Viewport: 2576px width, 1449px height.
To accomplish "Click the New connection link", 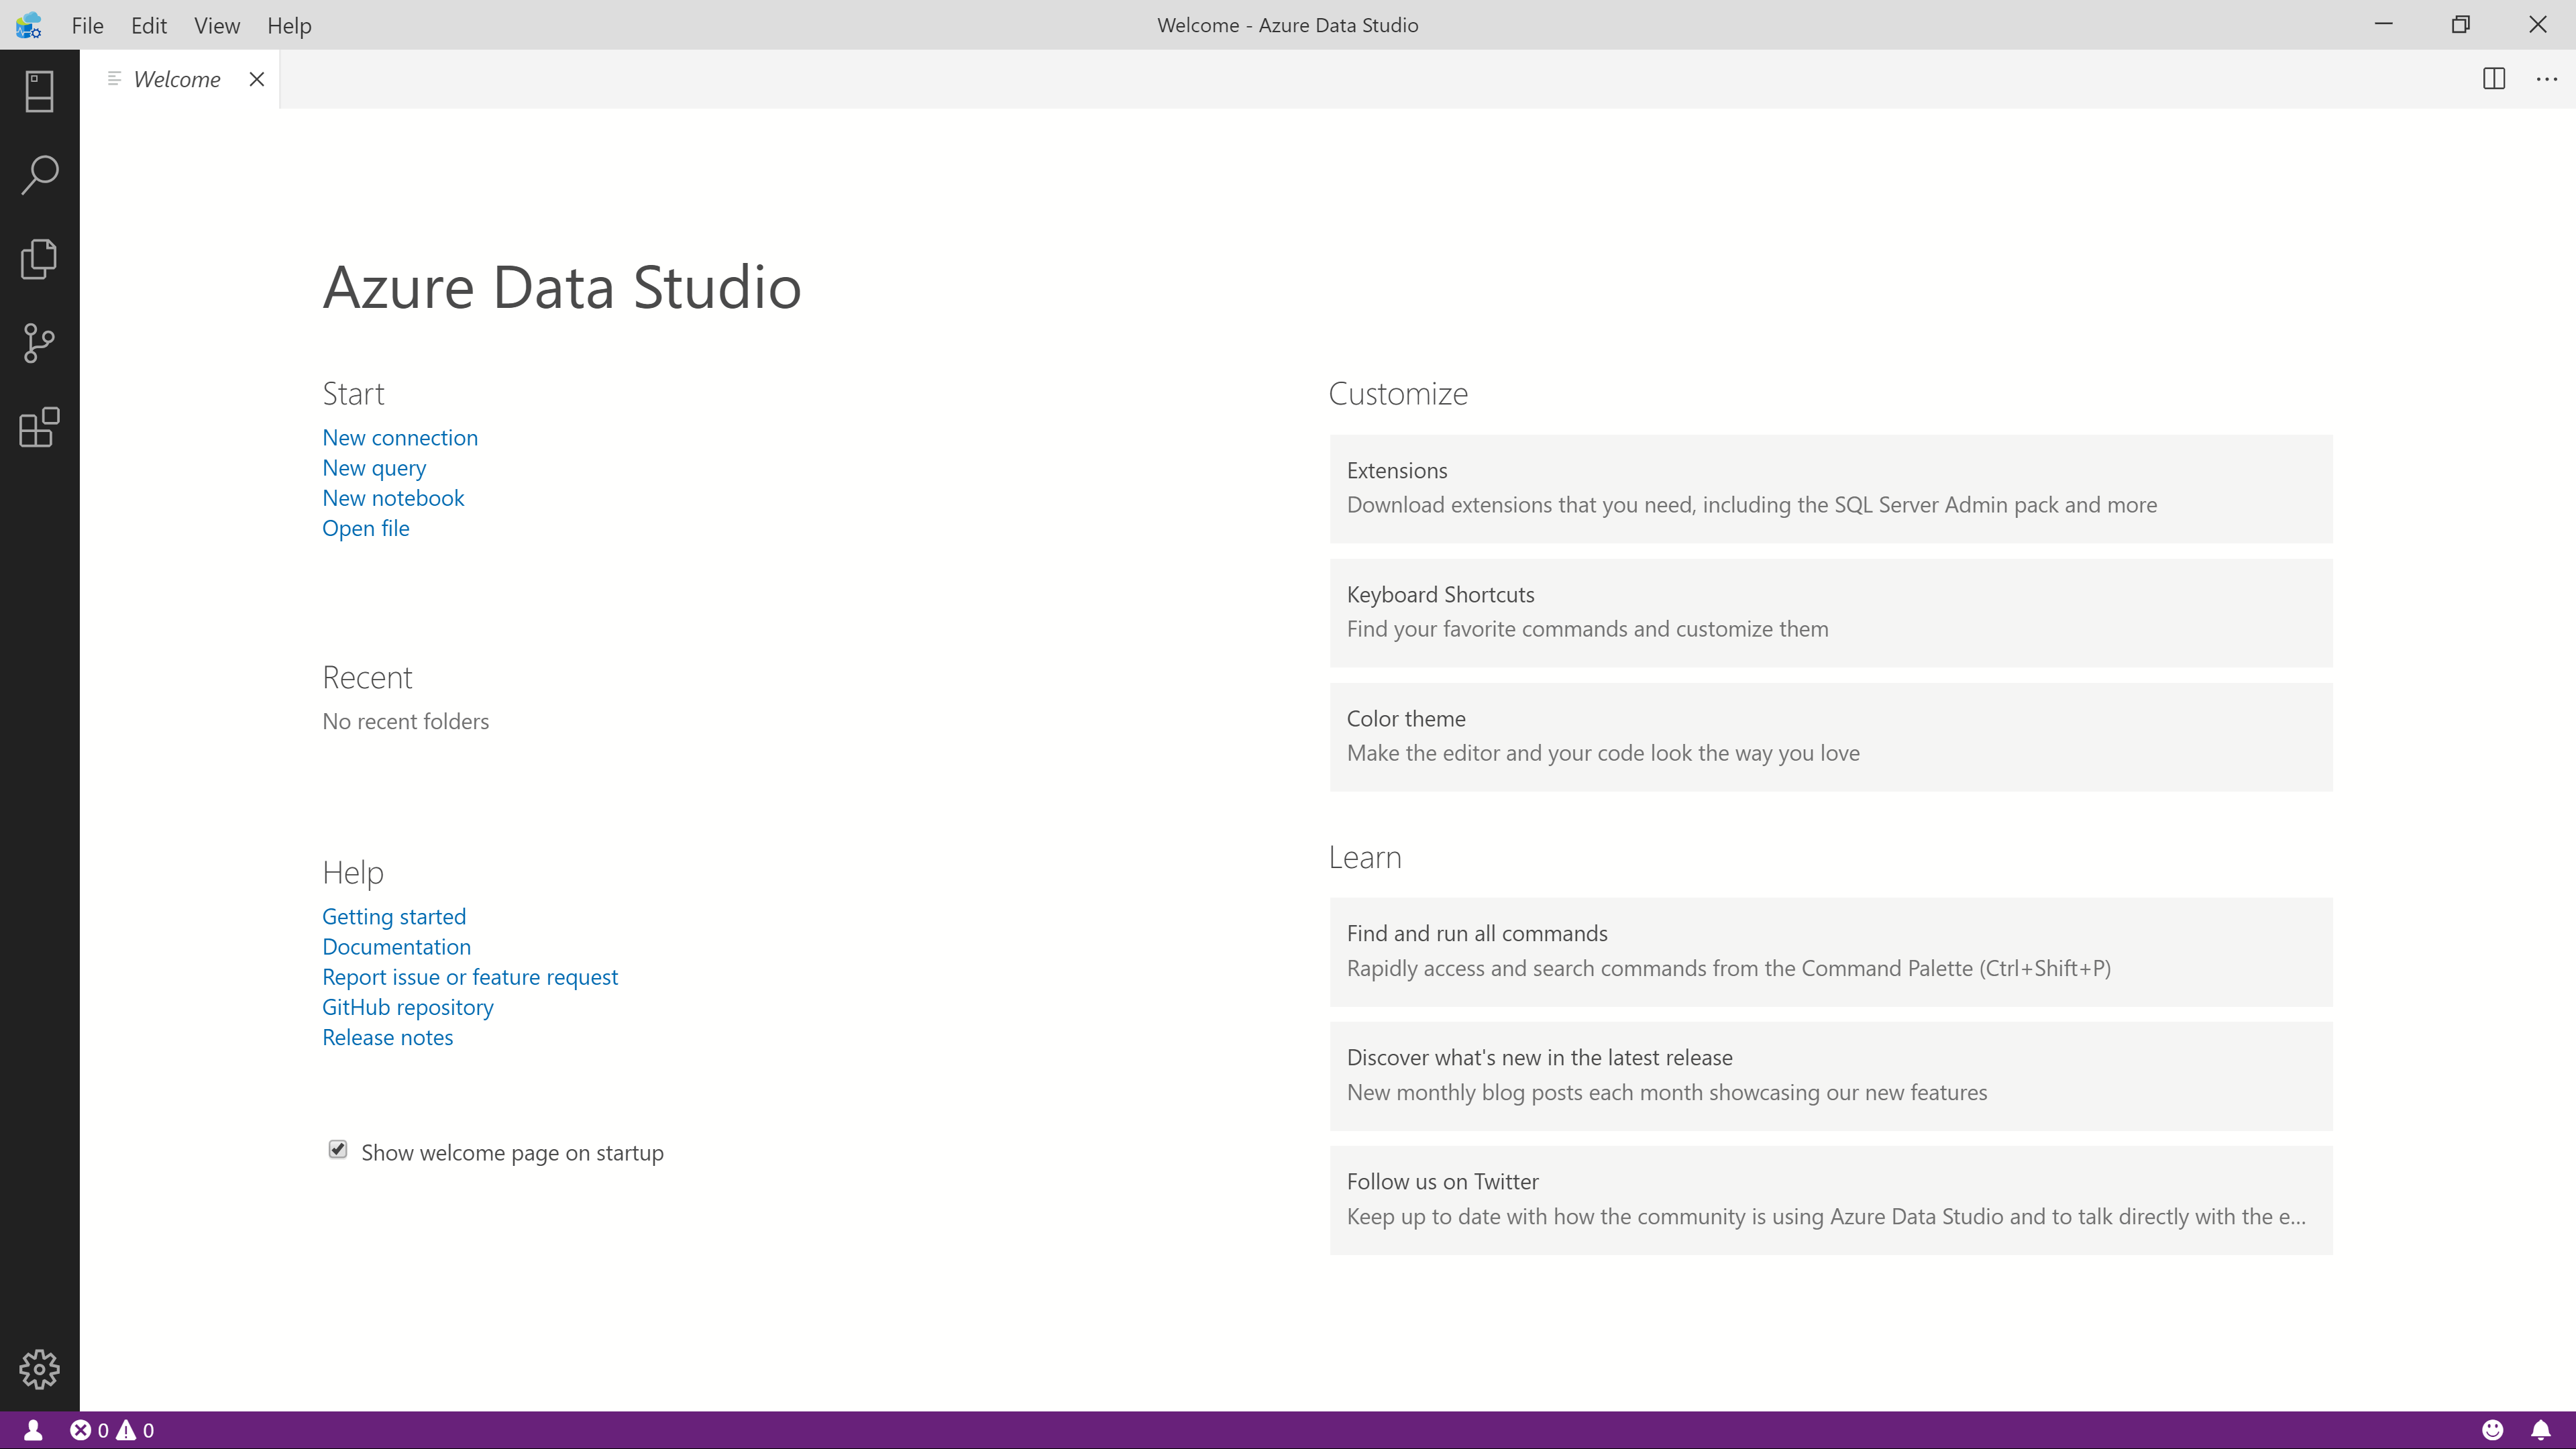I will (x=400, y=435).
